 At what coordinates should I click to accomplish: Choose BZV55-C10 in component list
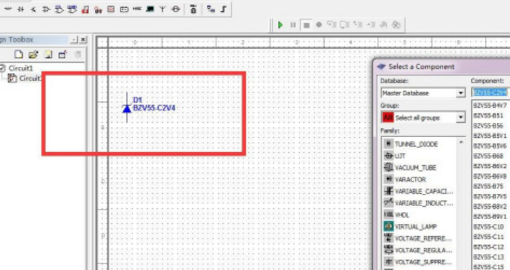[488, 227]
